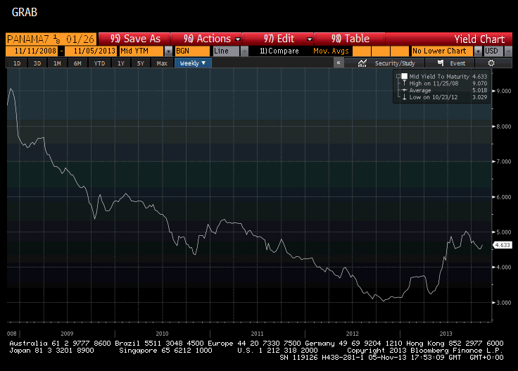Viewport: 518px width, 371px height.
Task: Click the BGN pricing source field
Action: click(x=192, y=51)
